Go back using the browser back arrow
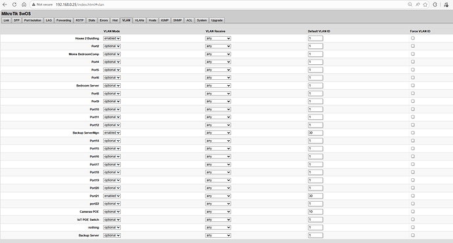This screenshot has width=453, height=243. (x=5, y=5)
